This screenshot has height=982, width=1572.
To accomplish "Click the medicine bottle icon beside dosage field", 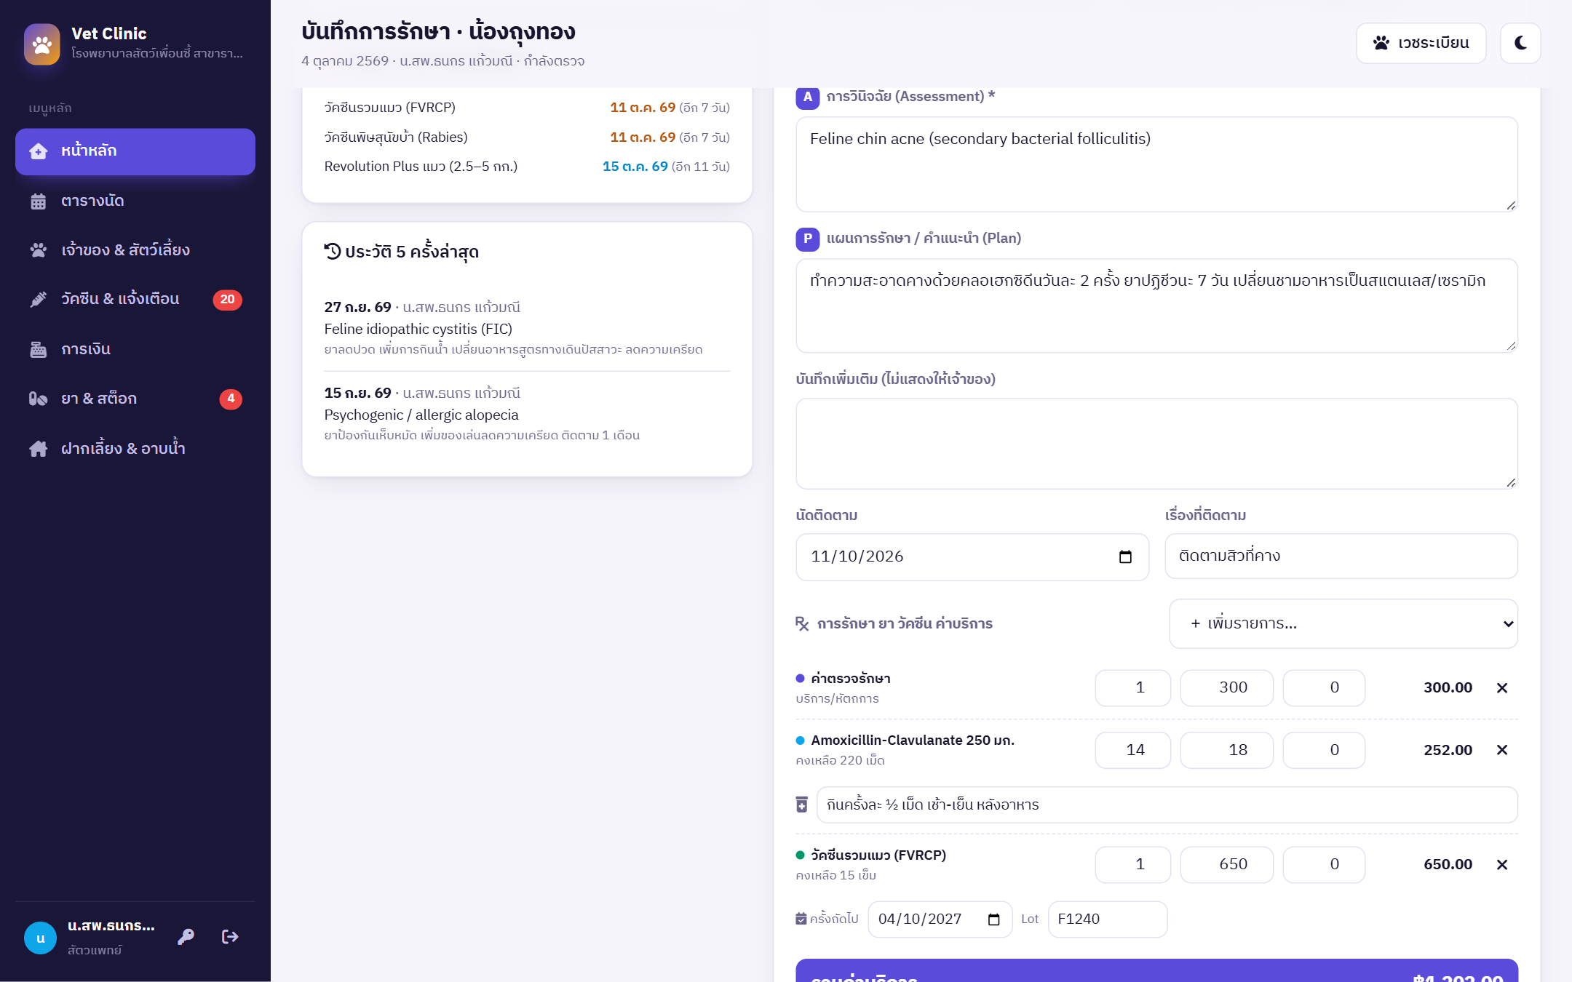I will pyautogui.click(x=802, y=805).
